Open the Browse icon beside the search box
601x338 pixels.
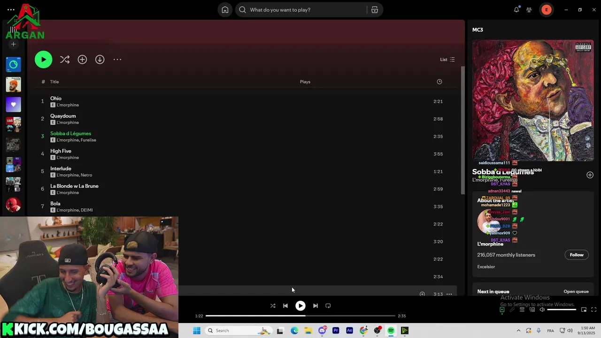(x=375, y=10)
